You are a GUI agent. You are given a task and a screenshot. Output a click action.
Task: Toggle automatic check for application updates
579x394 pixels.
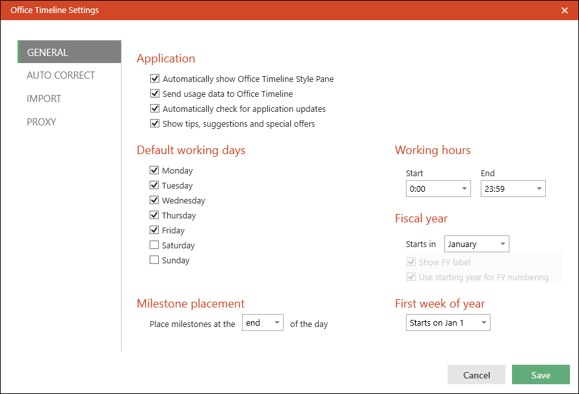(155, 109)
